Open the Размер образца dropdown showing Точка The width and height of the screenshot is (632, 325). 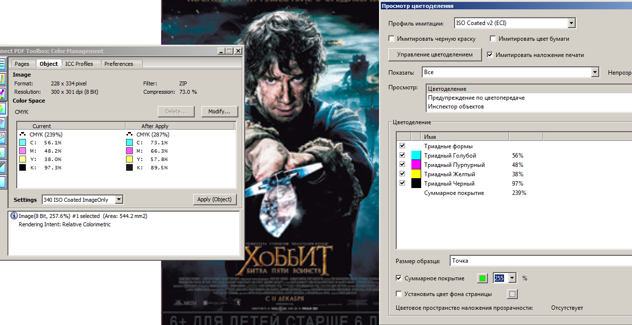(540, 261)
